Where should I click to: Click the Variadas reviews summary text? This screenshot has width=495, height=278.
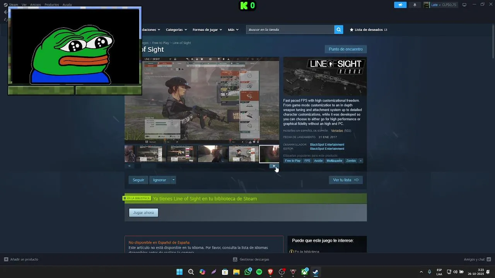337,131
